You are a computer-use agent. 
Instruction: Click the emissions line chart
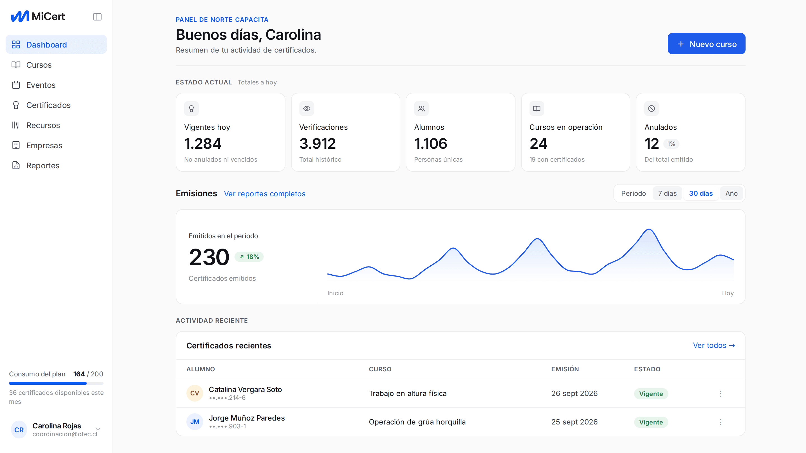click(530, 254)
